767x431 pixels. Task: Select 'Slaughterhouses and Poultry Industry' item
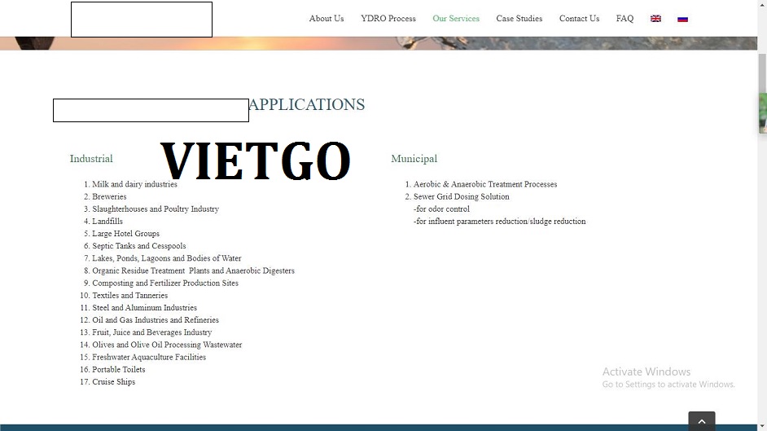[156, 209]
